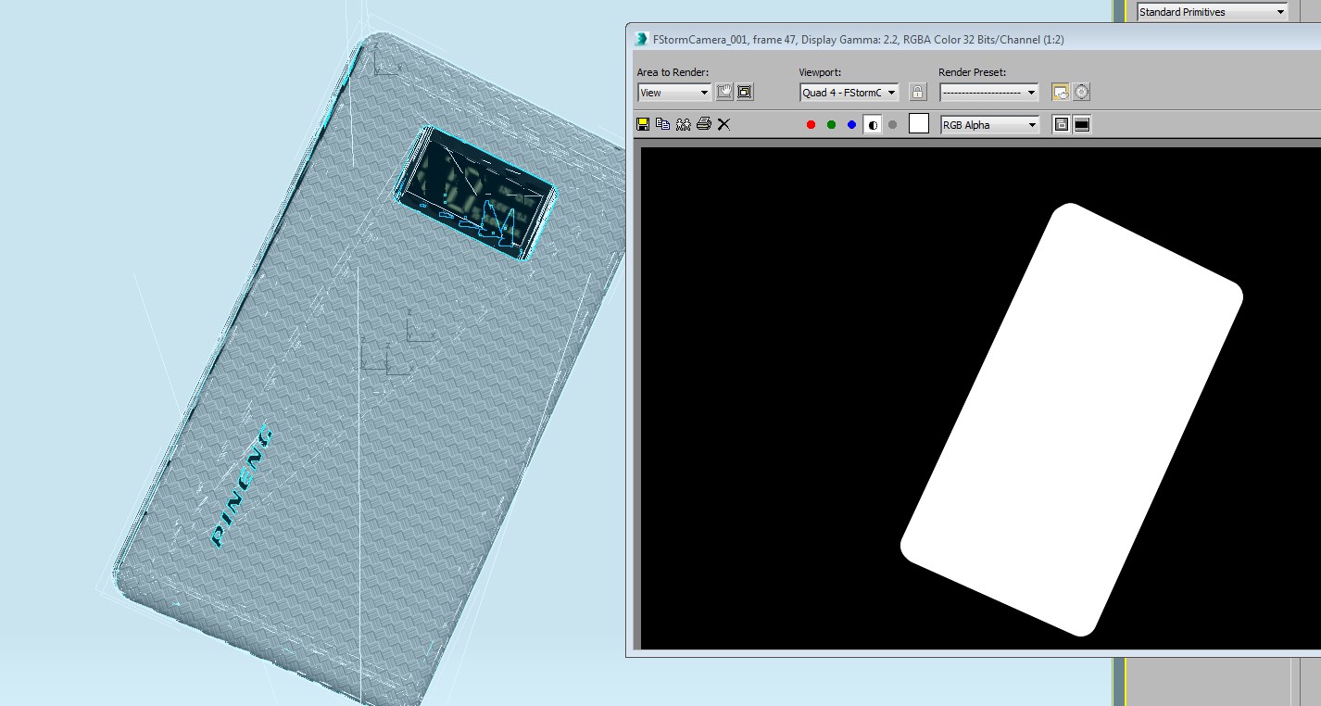Click the Copy Image icon
The image size is (1321, 706).
point(663,124)
